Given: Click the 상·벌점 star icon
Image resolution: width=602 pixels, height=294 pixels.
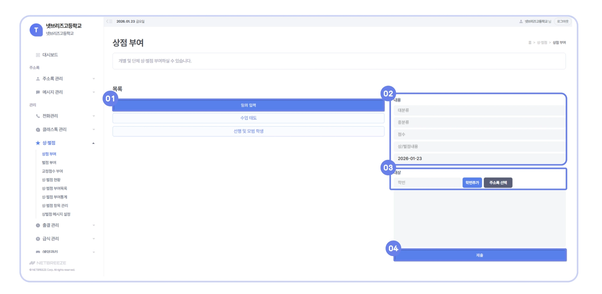Looking at the screenshot, I should tap(38, 143).
